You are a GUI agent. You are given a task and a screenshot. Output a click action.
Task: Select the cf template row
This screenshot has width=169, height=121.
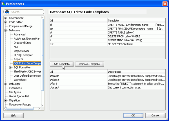tap(108, 25)
